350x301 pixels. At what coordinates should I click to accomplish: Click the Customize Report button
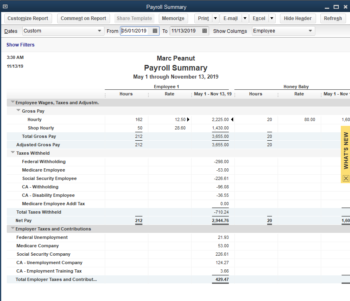[x=28, y=18]
